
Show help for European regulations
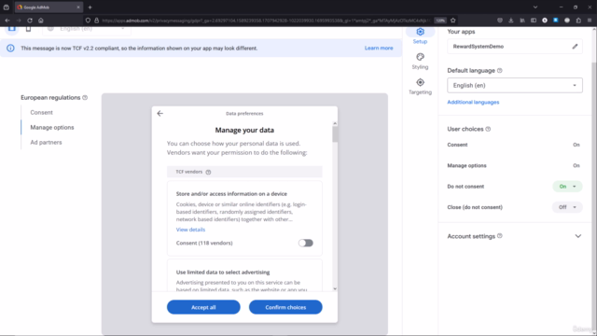[x=85, y=97]
